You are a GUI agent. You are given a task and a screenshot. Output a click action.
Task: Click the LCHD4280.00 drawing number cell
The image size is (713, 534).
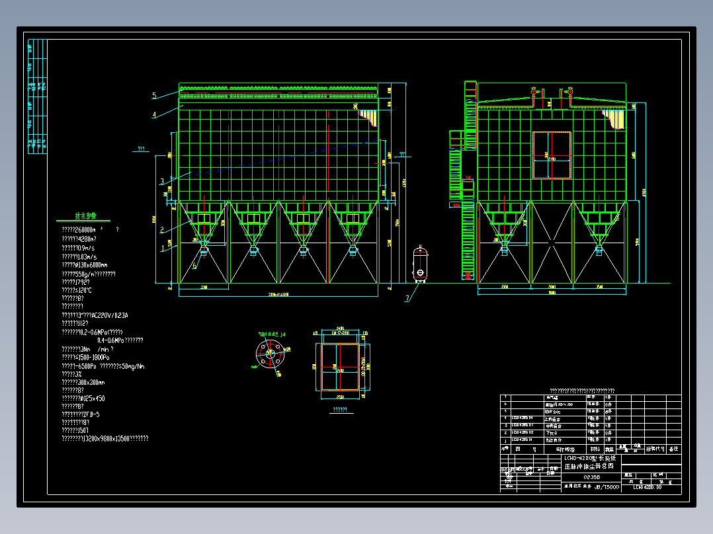coord(648,486)
